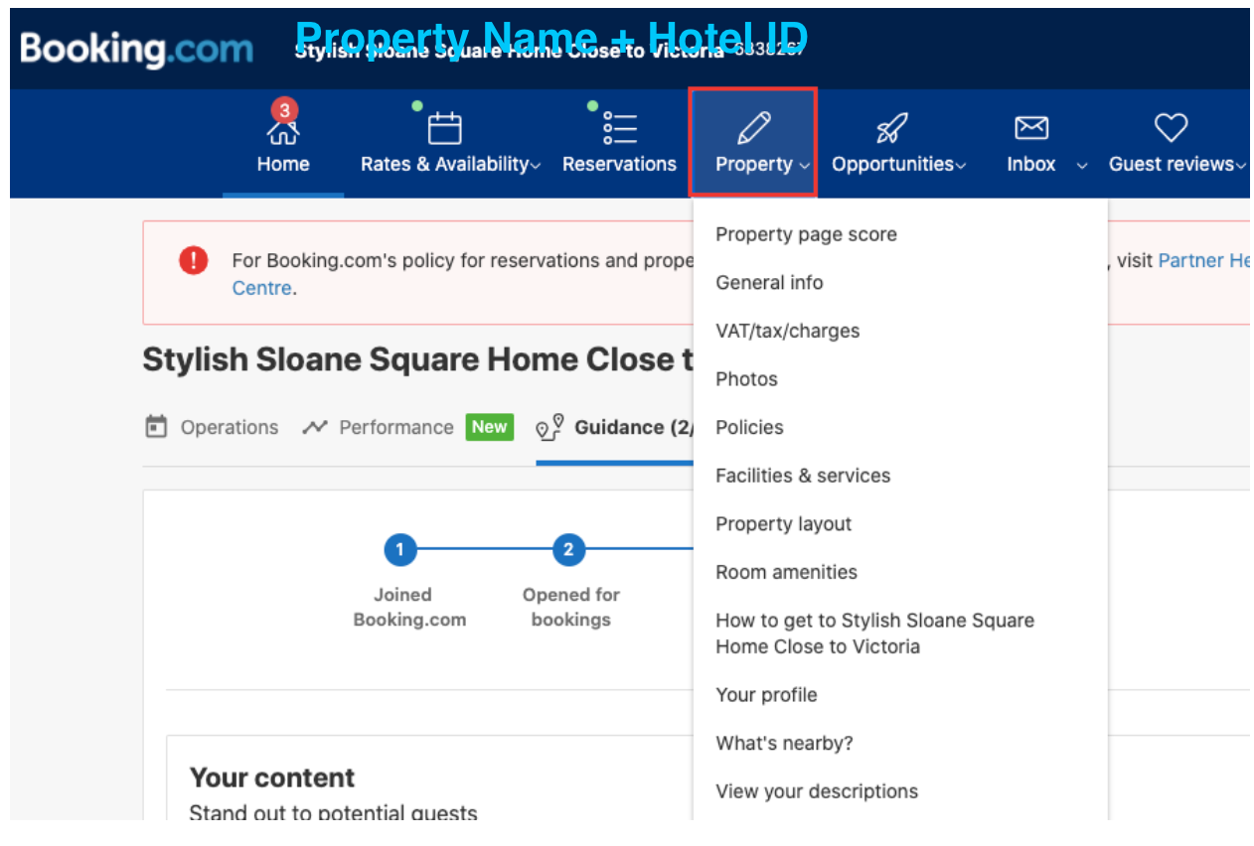Click the green New badge

coord(490,427)
